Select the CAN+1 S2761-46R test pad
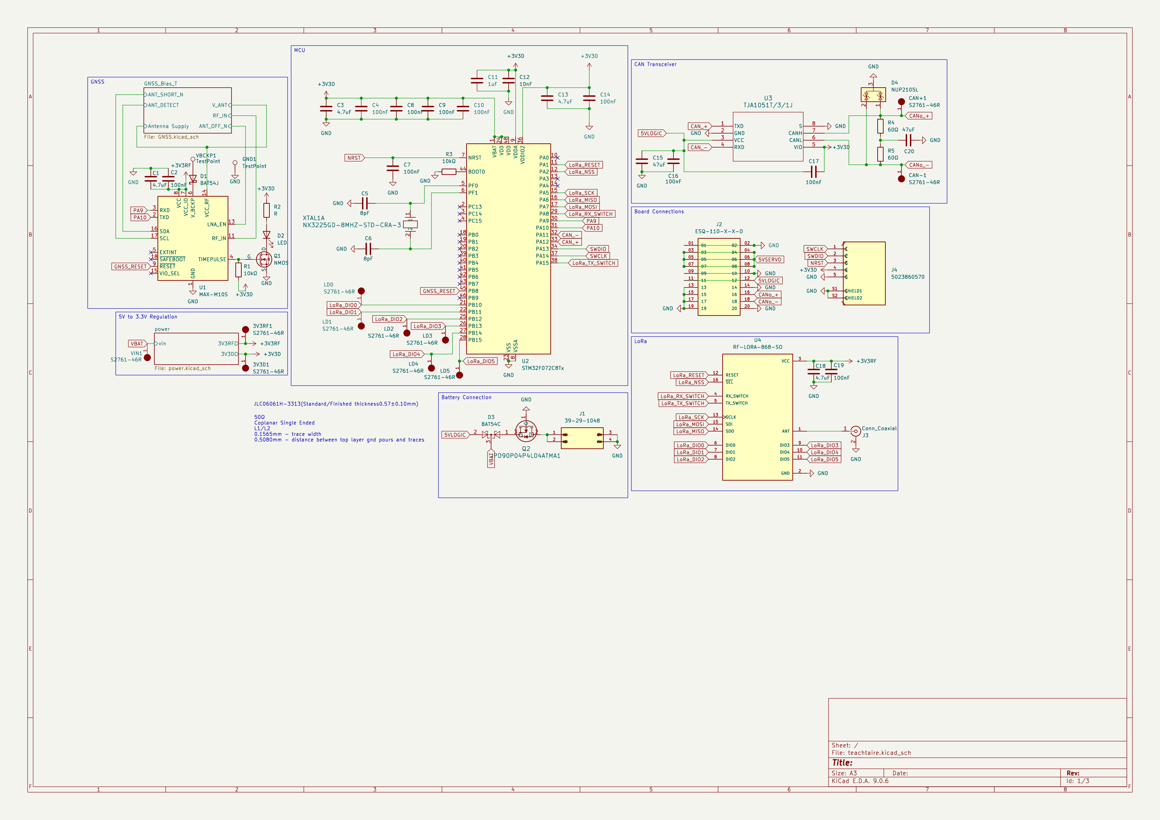The width and height of the screenshot is (1160, 820). point(901,102)
